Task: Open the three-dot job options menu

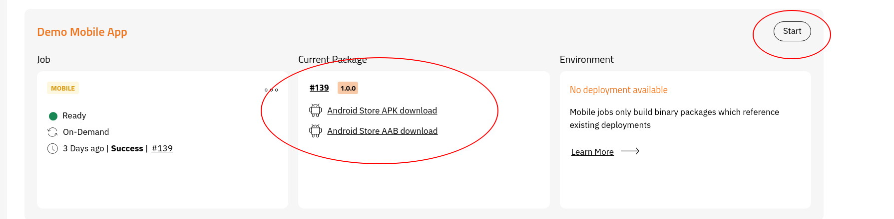Action: pyautogui.click(x=271, y=90)
